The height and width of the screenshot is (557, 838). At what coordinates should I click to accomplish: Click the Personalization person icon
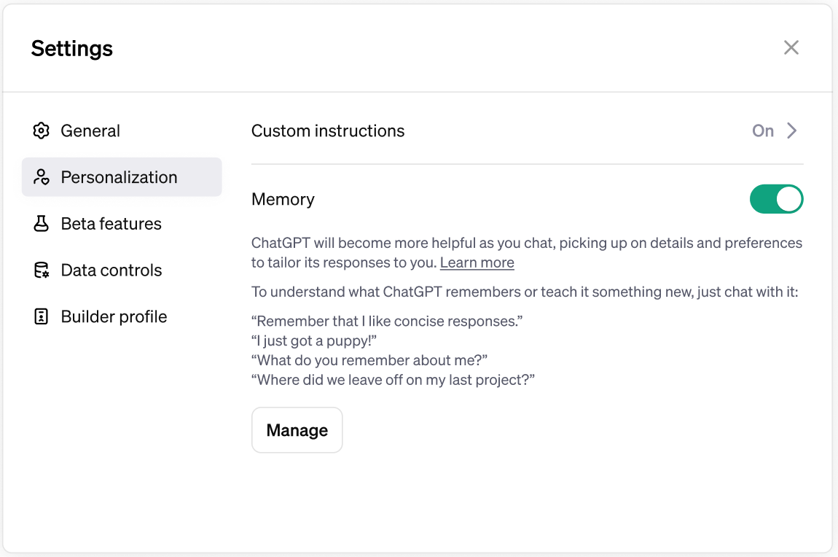[42, 177]
